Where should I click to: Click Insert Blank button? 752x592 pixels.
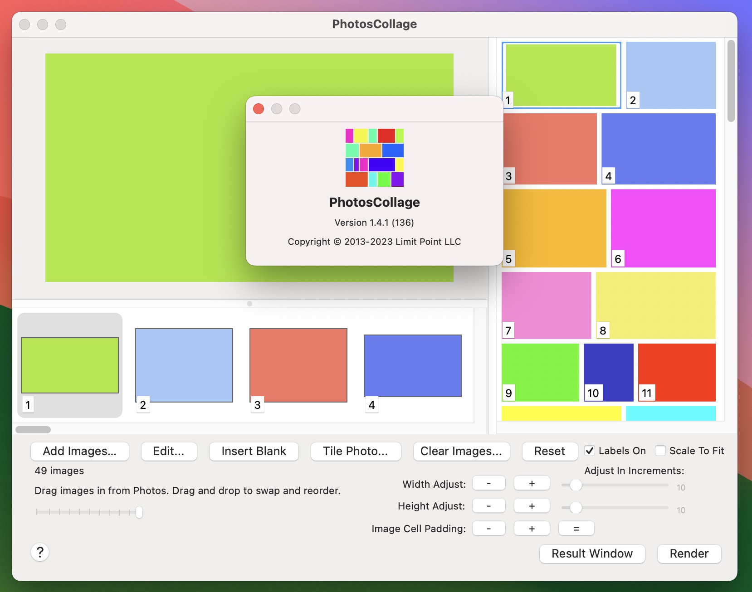(x=254, y=451)
